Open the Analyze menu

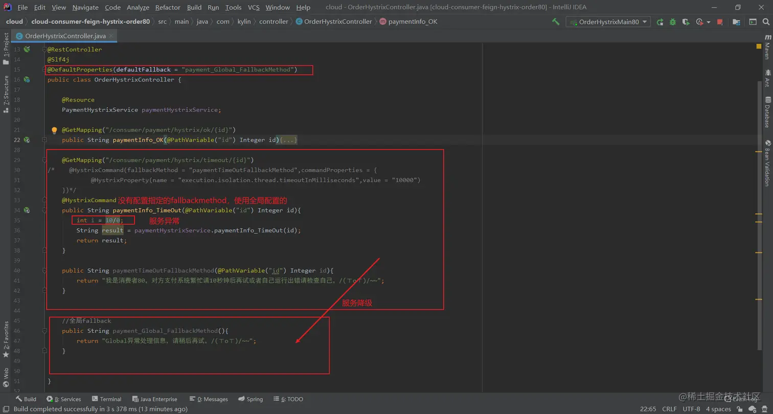point(138,7)
